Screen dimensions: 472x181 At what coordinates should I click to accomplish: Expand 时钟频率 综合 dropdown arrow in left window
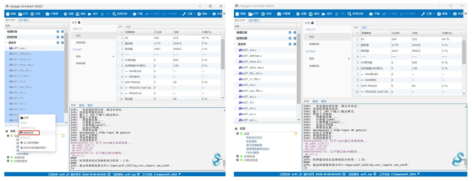pyautogui.click(x=114, y=56)
